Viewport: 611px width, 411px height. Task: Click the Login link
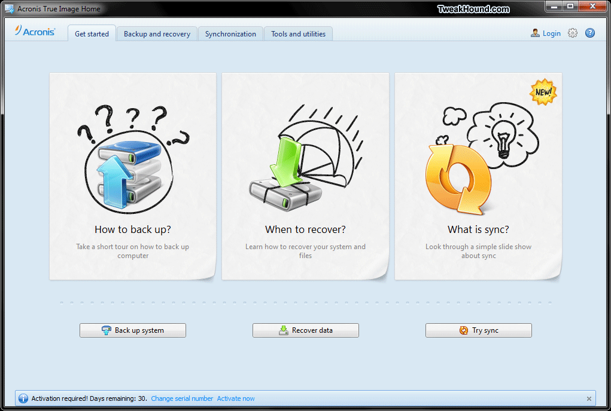coord(551,33)
